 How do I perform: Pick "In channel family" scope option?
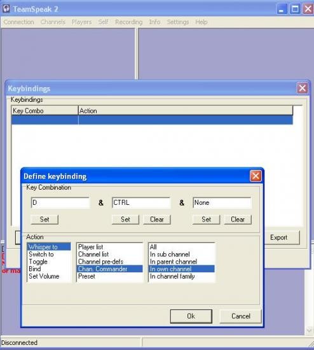(172, 276)
